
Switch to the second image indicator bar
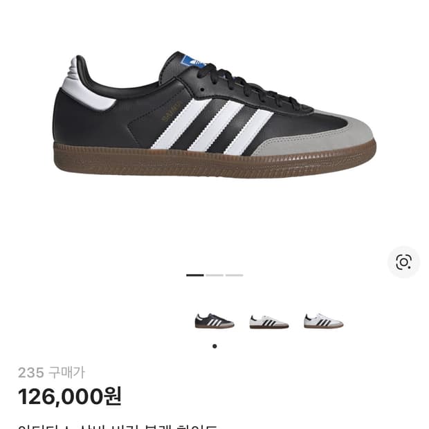214,275
